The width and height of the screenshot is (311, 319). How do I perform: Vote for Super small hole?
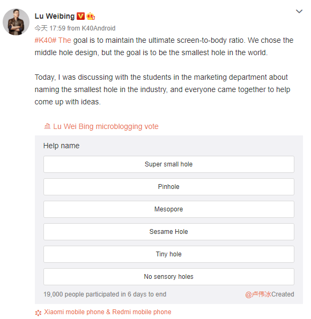[x=169, y=164]
